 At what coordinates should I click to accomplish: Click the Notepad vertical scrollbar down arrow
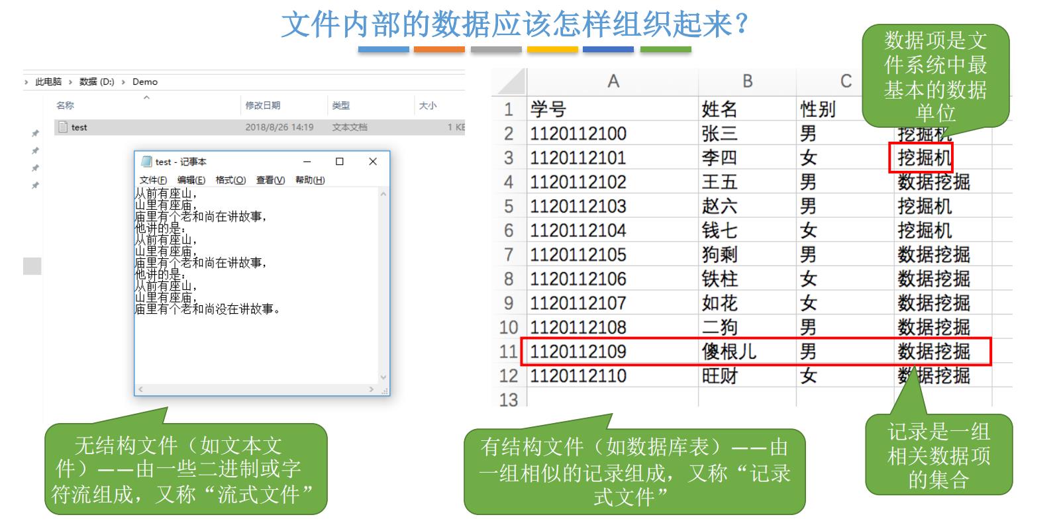coord(383,377)
